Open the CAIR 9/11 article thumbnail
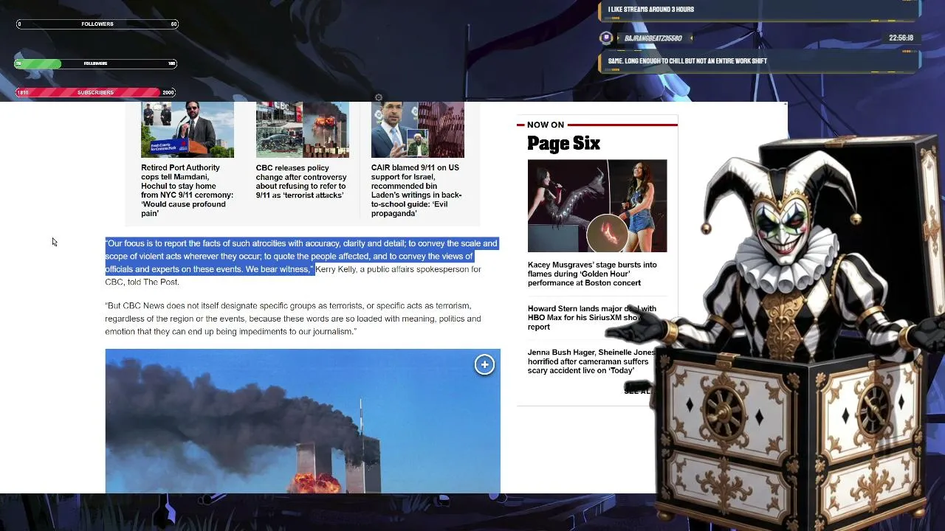 click(418, 130)
